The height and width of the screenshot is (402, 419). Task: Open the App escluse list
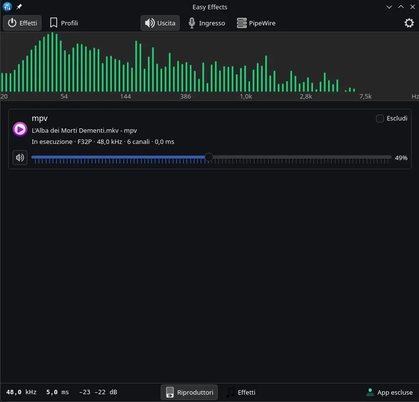pos(389,392)
